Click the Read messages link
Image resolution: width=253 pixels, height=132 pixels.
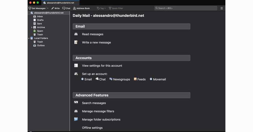tap(93, 34)
